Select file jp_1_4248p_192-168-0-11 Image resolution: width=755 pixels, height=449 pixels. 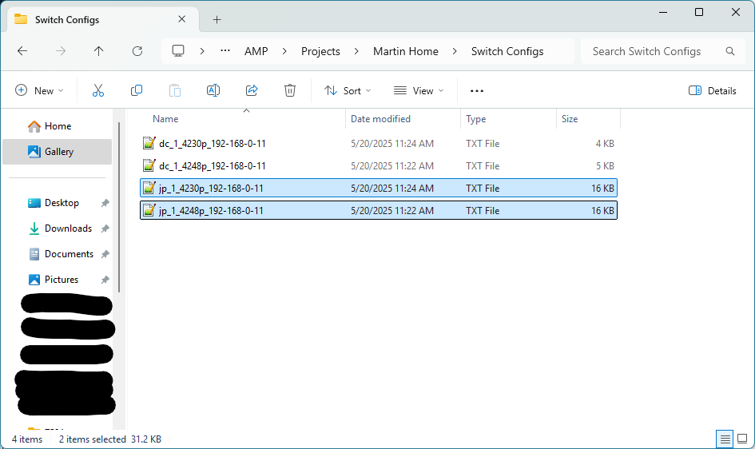pos(379,210)
